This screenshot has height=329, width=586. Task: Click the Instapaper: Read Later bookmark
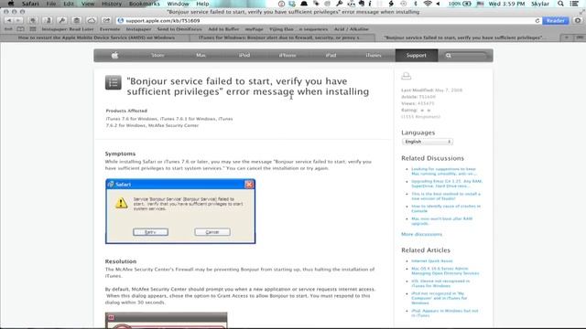click(68, 29)
